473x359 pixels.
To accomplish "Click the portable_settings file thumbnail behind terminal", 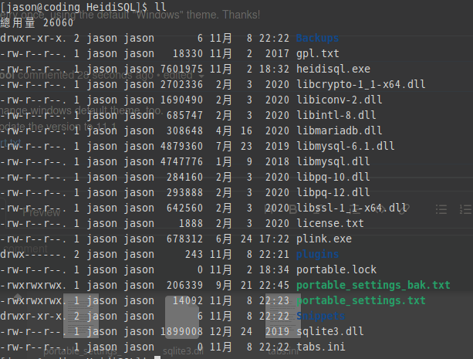I will pos(81,316).
